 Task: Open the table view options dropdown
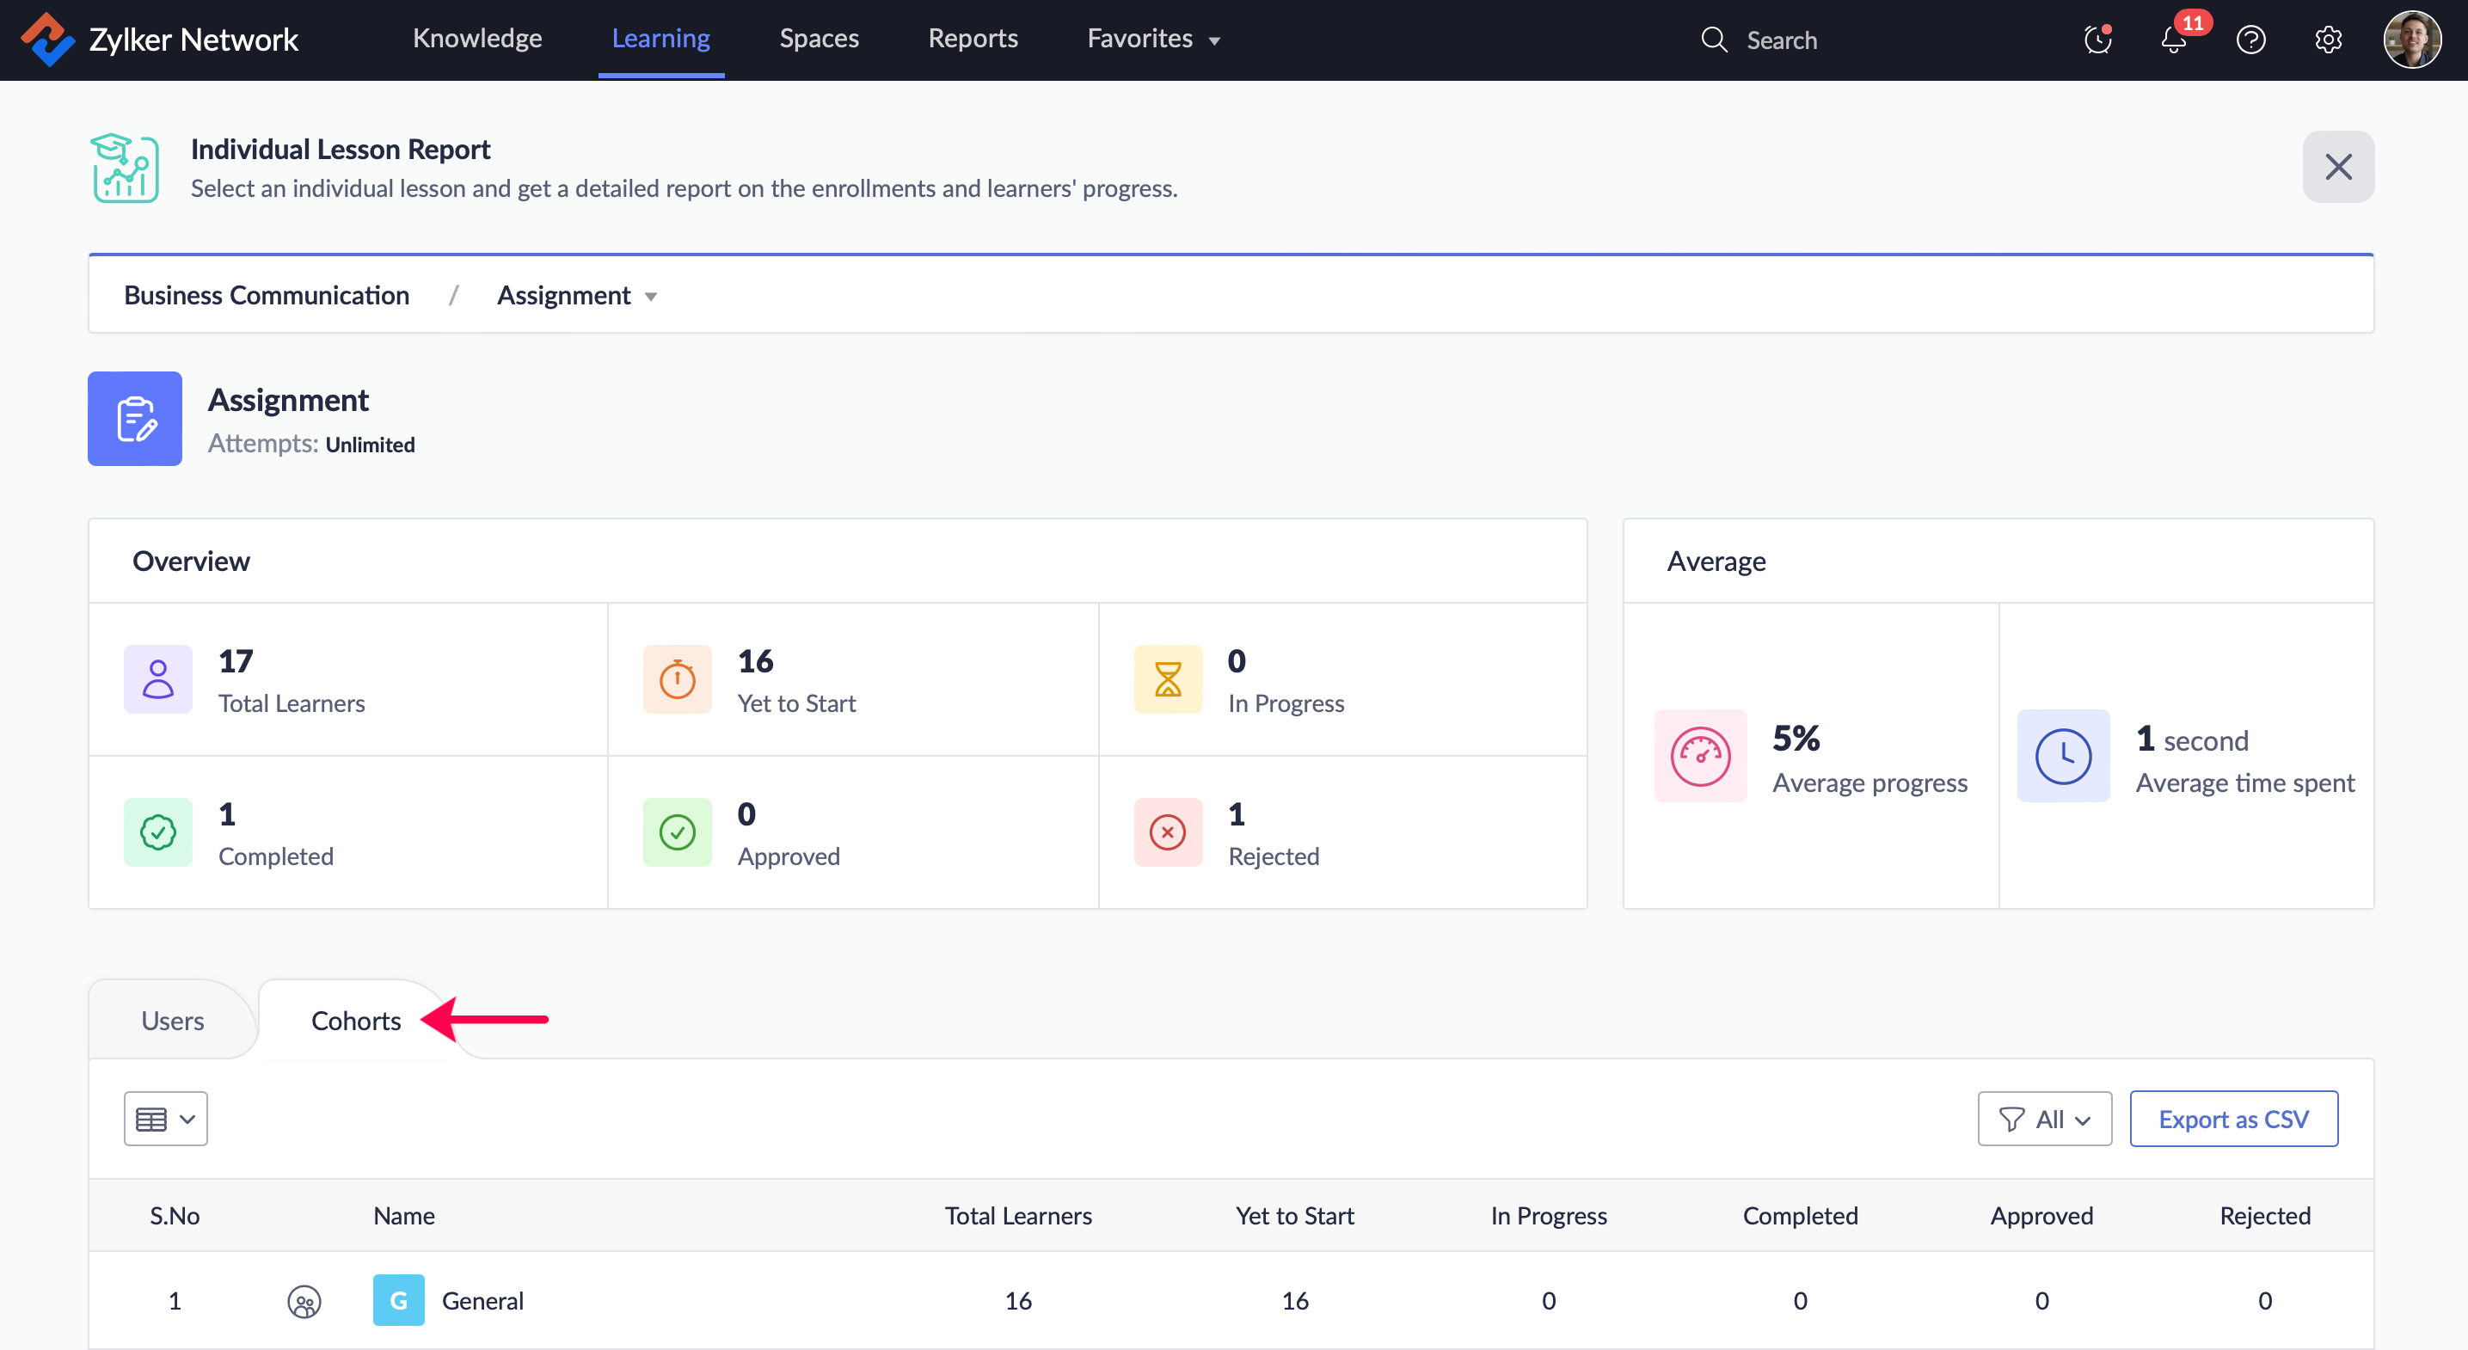pos(165,1119)
